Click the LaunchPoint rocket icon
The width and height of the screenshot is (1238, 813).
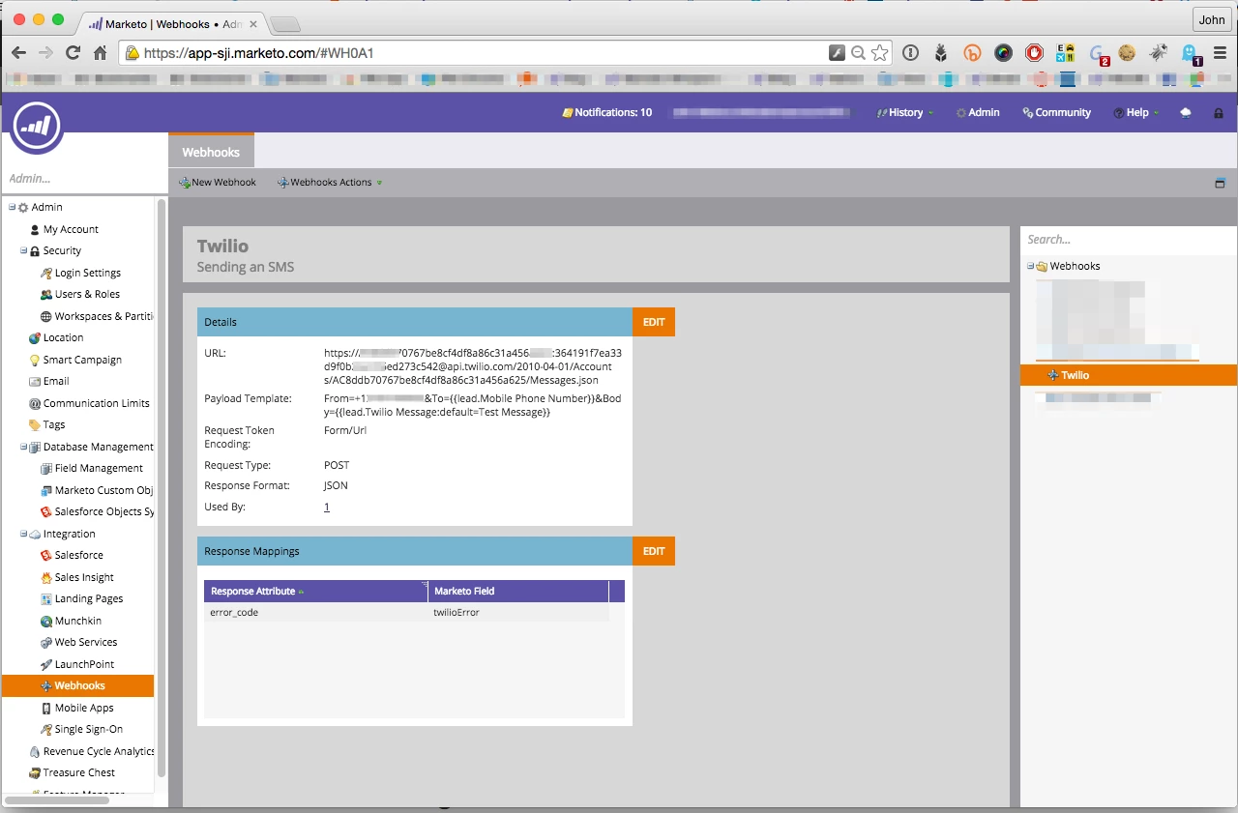click(46, 664)
